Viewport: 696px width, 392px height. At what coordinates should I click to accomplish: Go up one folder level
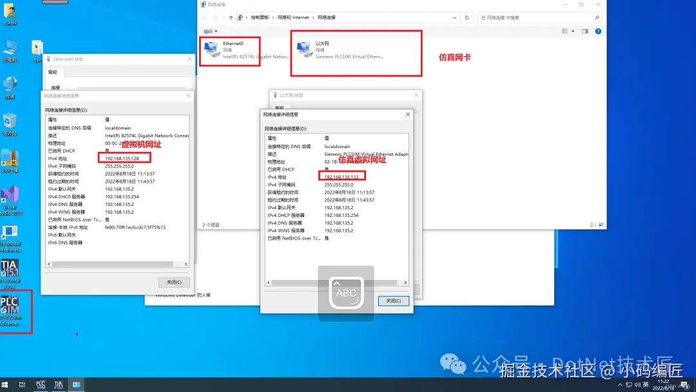click(231, 17)
